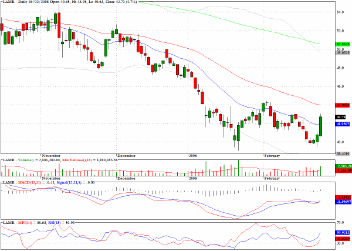Click the 30.0 oscillator axis label
This screenshot has width=352, height=251.
point(340,243)
